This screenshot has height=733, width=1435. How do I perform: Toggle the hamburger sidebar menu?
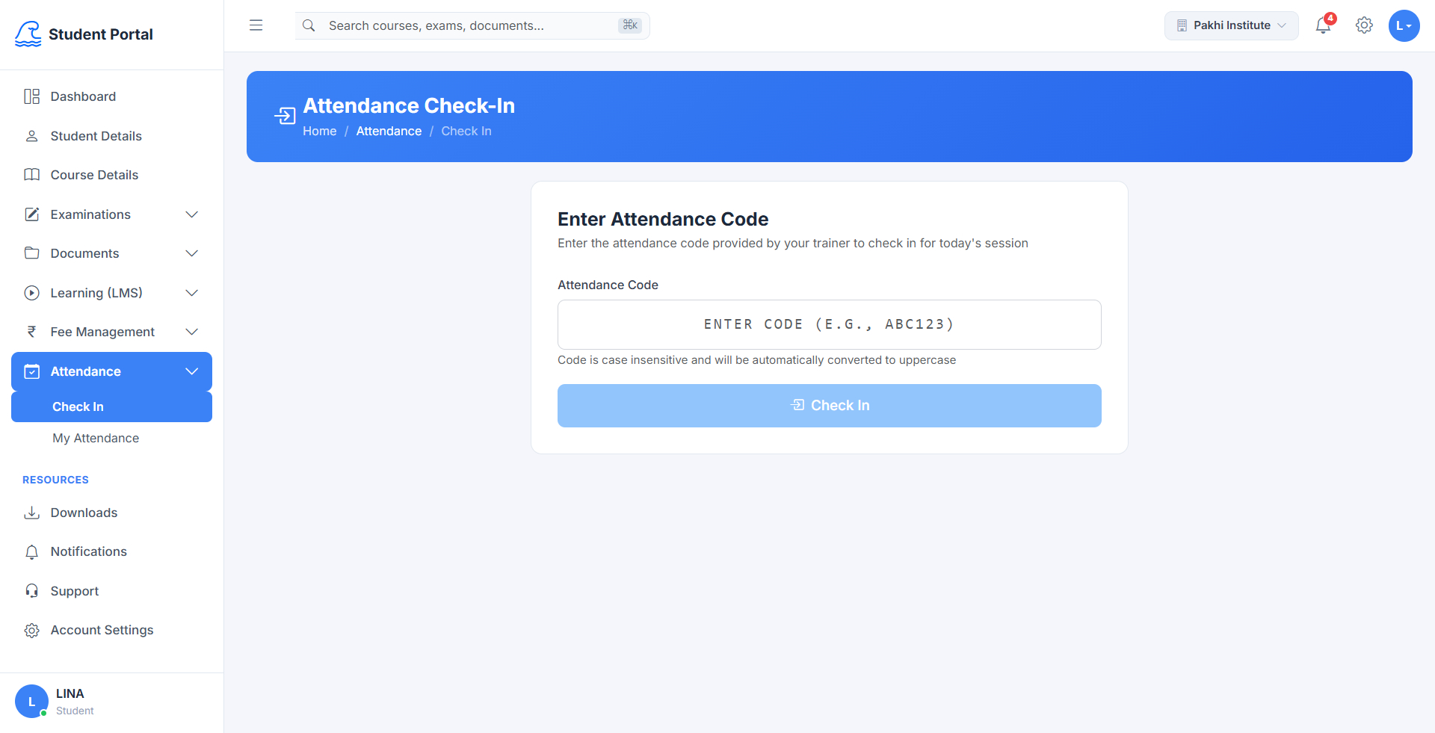click(256, 25)
